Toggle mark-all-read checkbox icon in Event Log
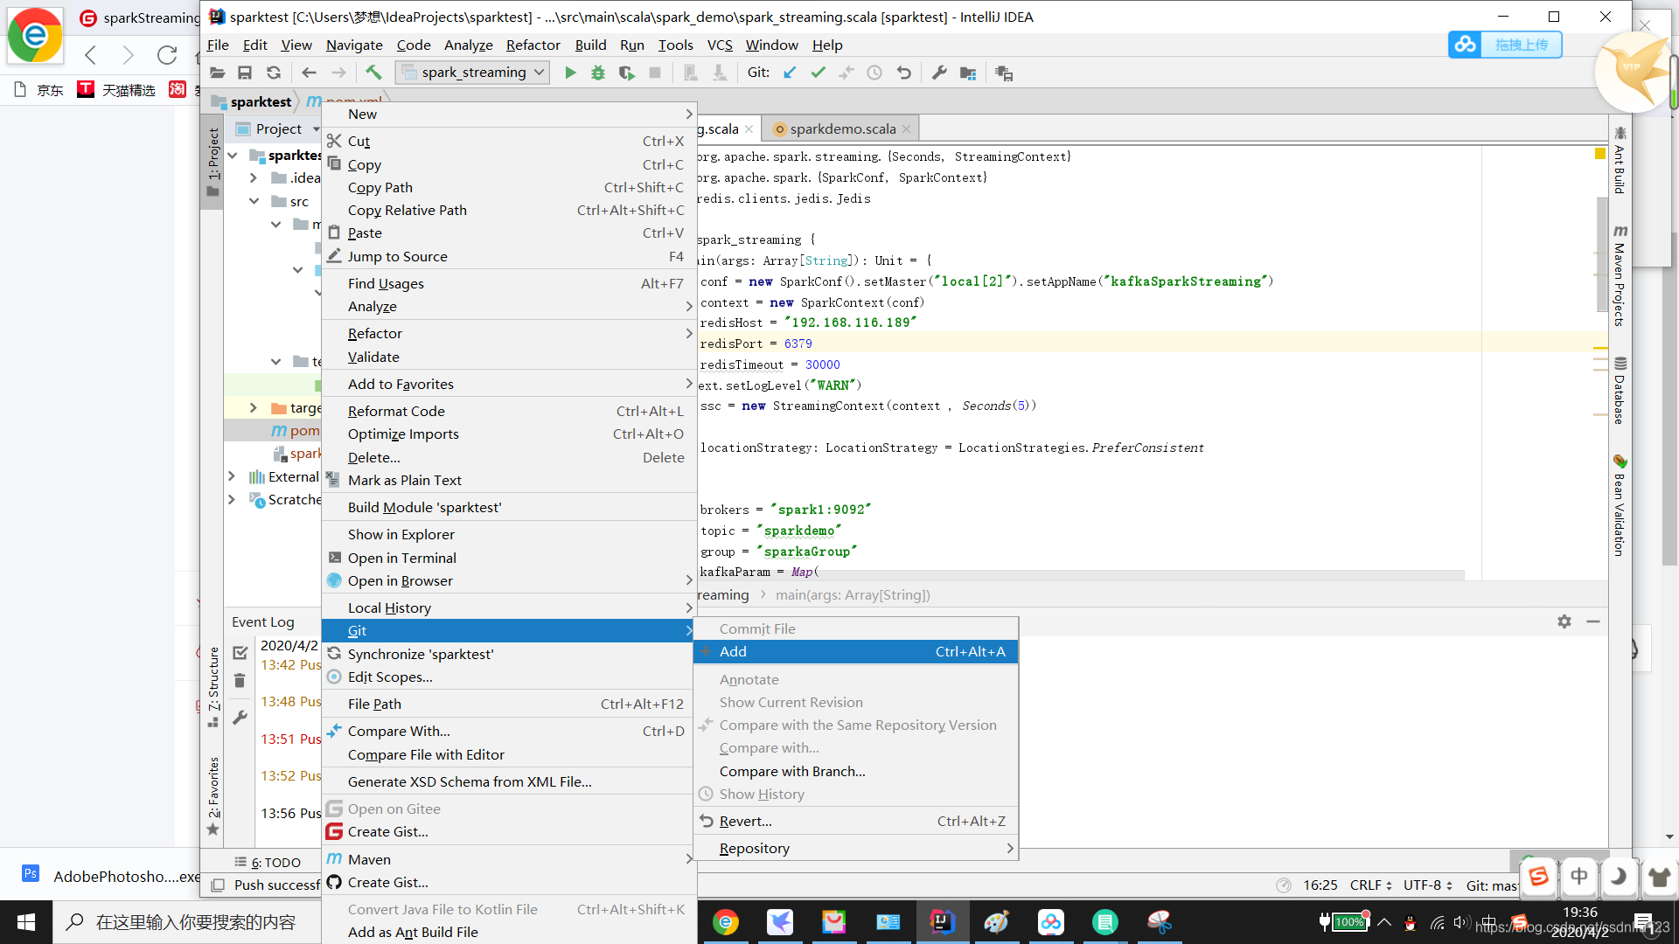1679x944 pixels. pyautogui.click(x=240, y=652)
